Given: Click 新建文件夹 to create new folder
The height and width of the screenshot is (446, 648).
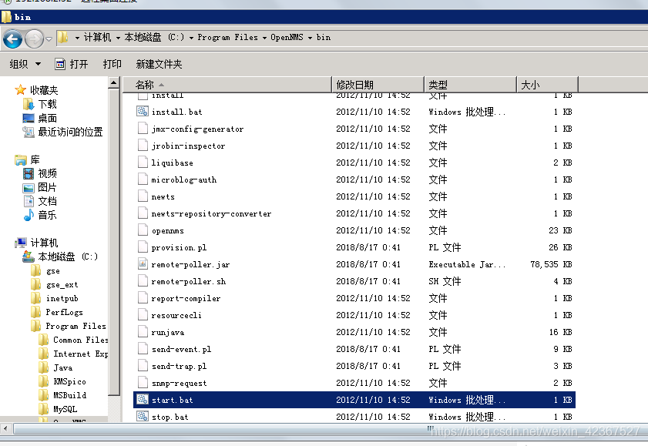Looking at the screenshot, I should pos(159,64).
